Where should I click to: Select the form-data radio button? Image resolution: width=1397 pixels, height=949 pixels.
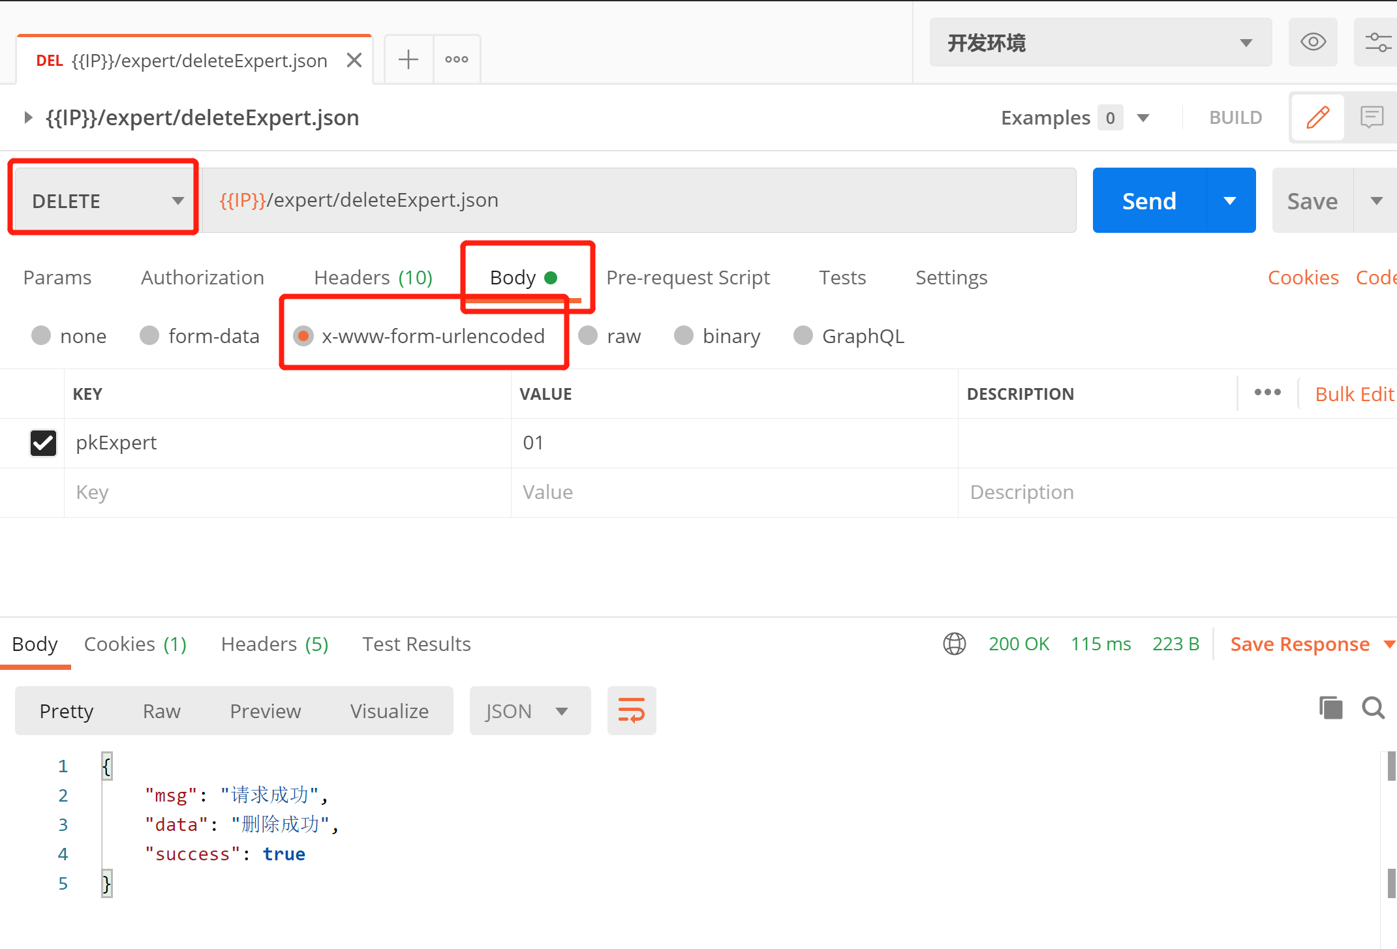click(150, 335)
